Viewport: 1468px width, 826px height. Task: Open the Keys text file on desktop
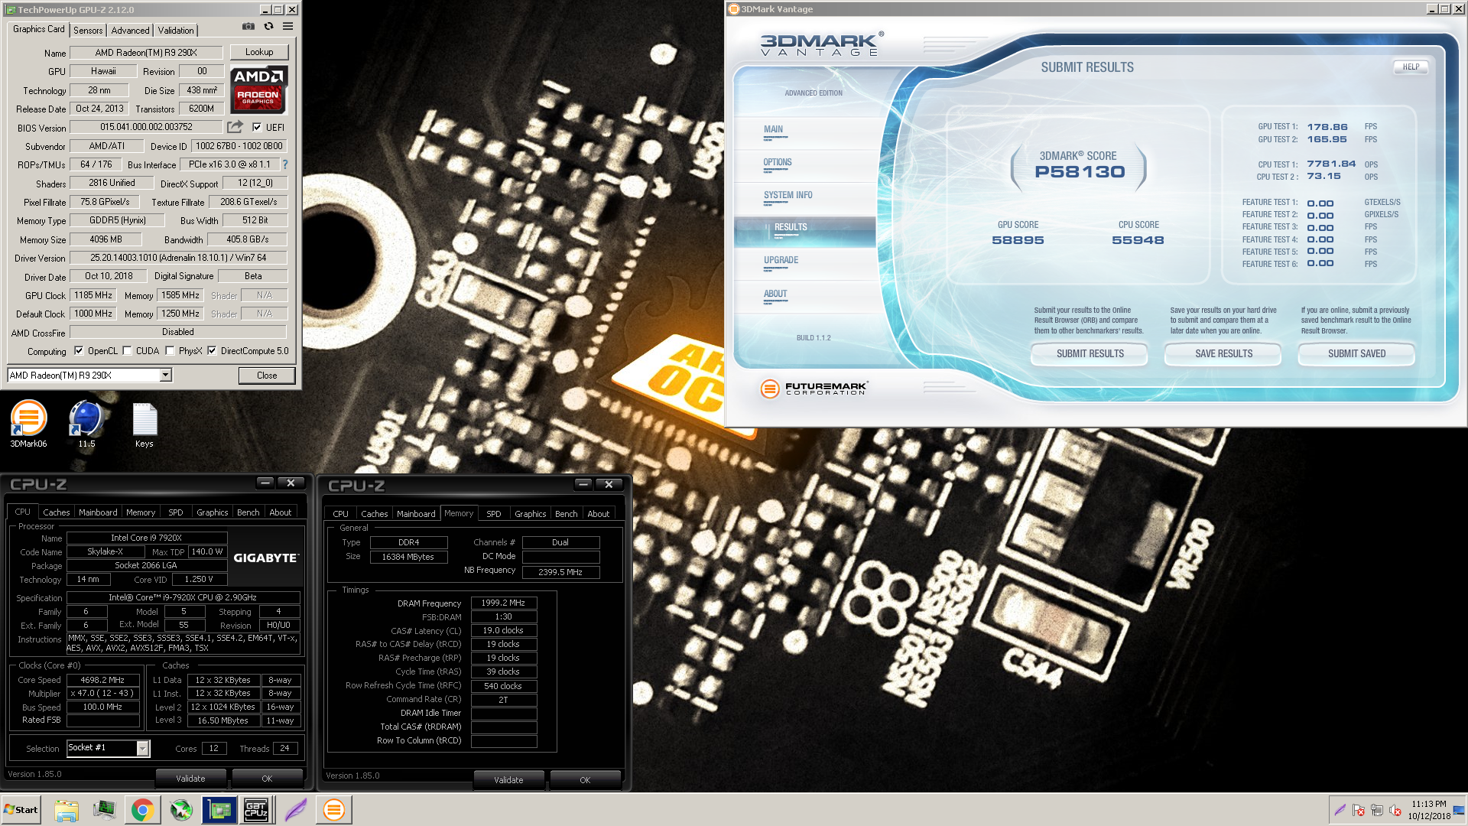(x=145, y=424)
